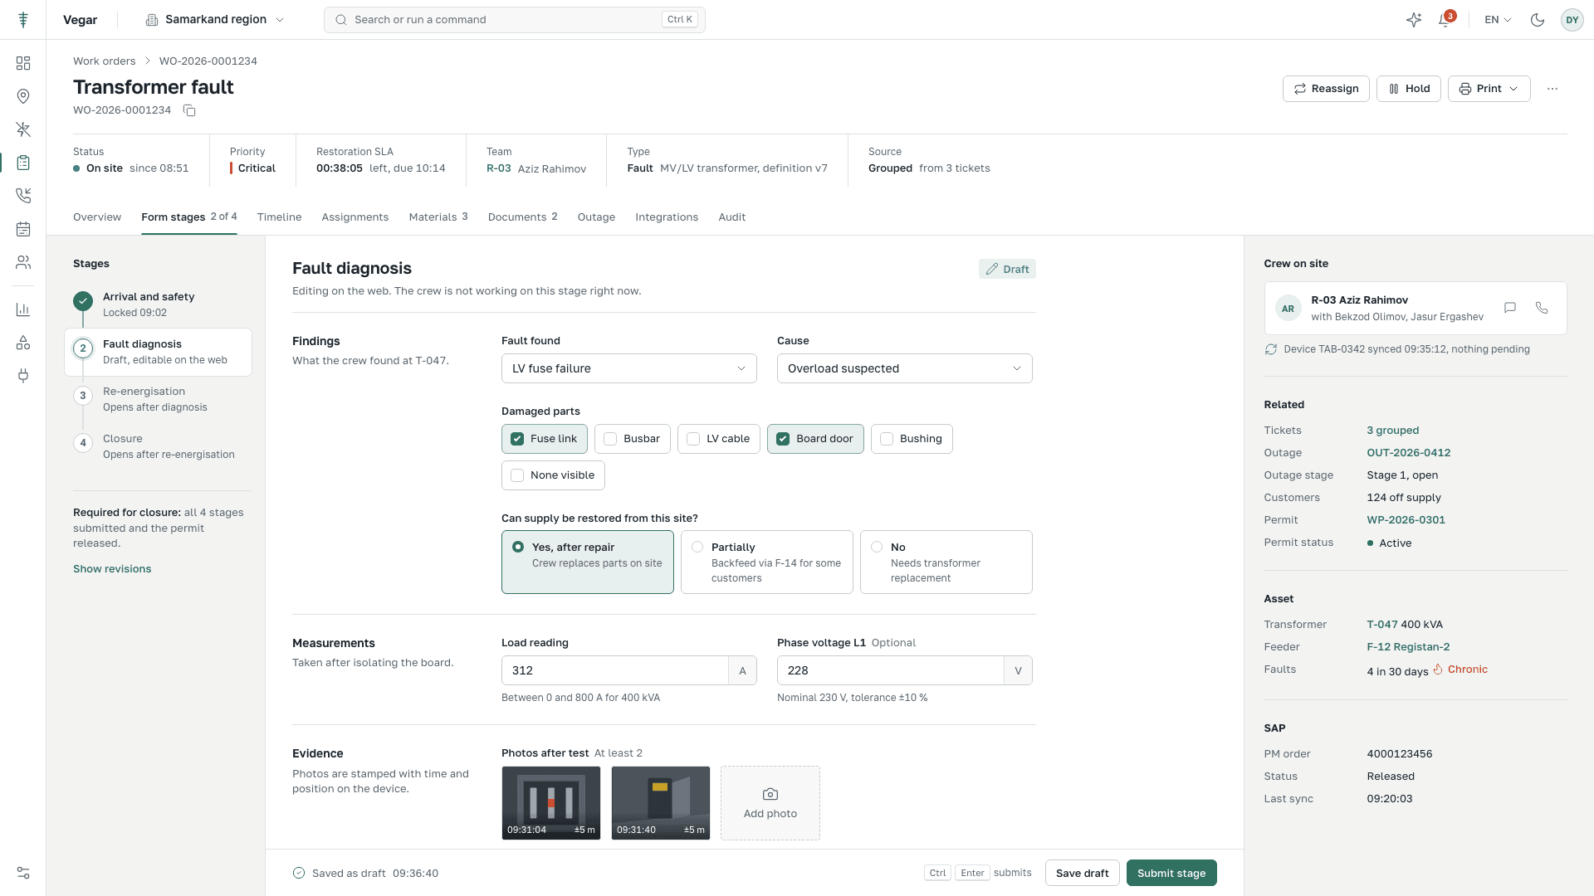Viewport: 1594px width, 896px height.
Task: Uncheck the Fuse link damaged part
Action: click(545, 439)
